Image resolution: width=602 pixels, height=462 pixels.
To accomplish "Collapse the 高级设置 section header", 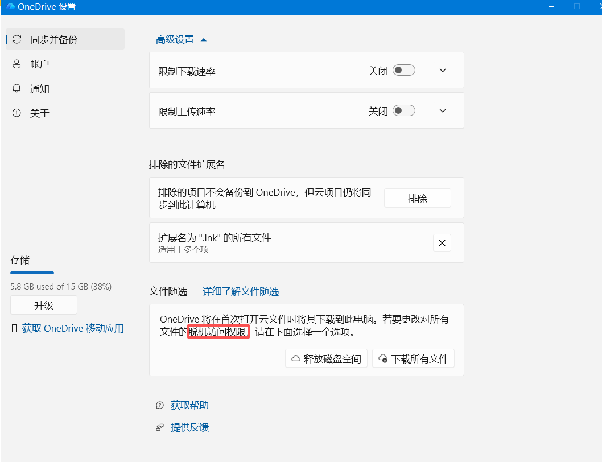I will coord(181,40).
